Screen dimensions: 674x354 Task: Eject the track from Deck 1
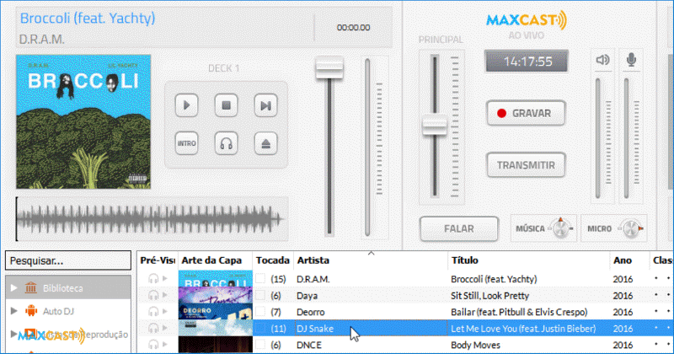(x=265, y=143)
